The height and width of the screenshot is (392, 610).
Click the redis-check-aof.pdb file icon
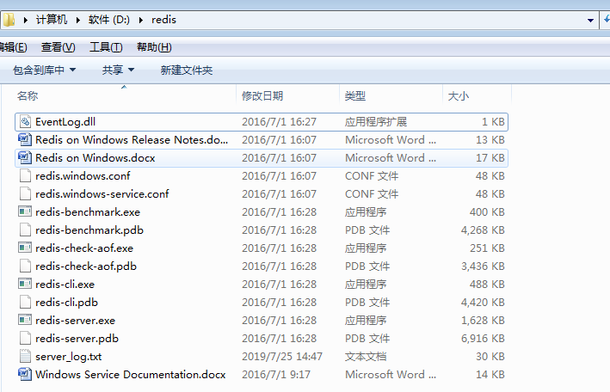point(25,266)
